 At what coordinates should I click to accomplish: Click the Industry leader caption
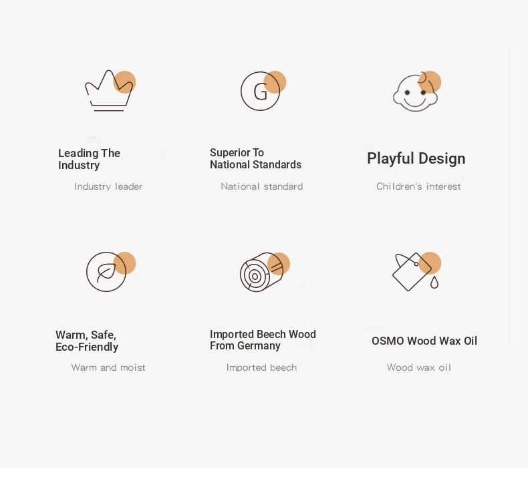108,186
